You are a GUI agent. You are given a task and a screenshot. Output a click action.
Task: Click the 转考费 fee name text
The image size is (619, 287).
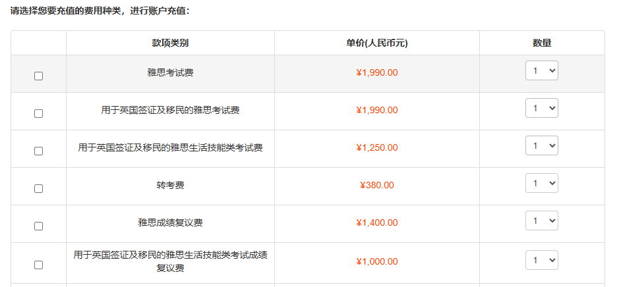(170, 185)
